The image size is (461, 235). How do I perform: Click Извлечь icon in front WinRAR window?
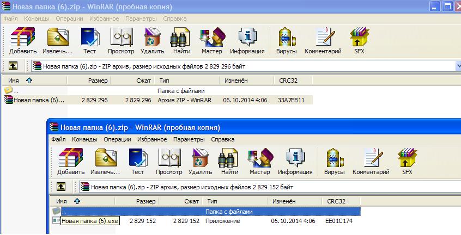pyautogui.click(x=105, y=162)
